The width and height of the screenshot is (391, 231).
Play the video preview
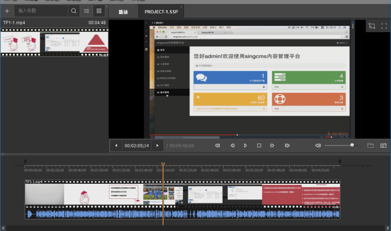click(245, 145)
